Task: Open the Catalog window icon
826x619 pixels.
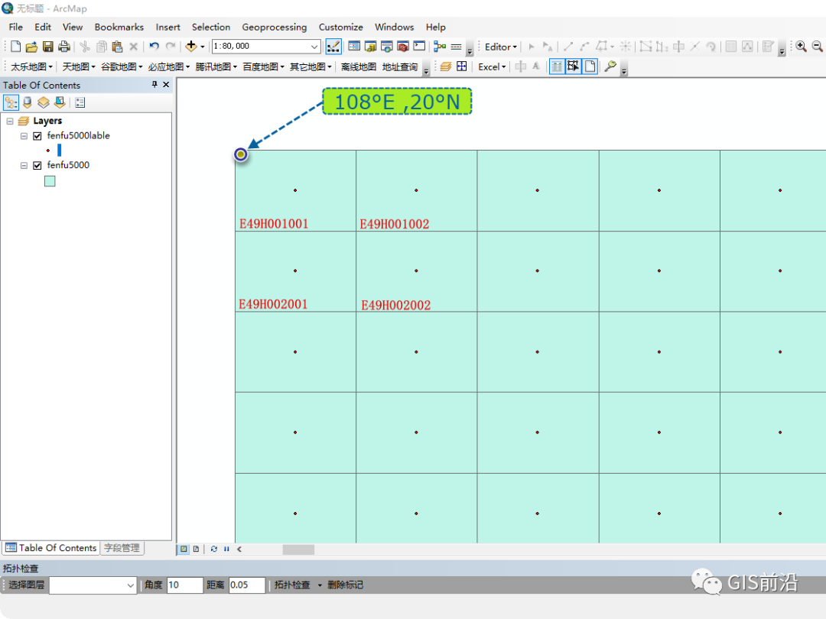Action: coord(371,47)
